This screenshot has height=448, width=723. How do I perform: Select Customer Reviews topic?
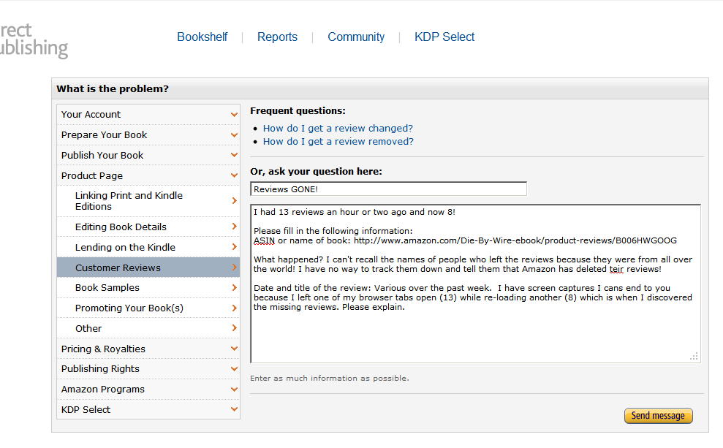pos(118,268)
